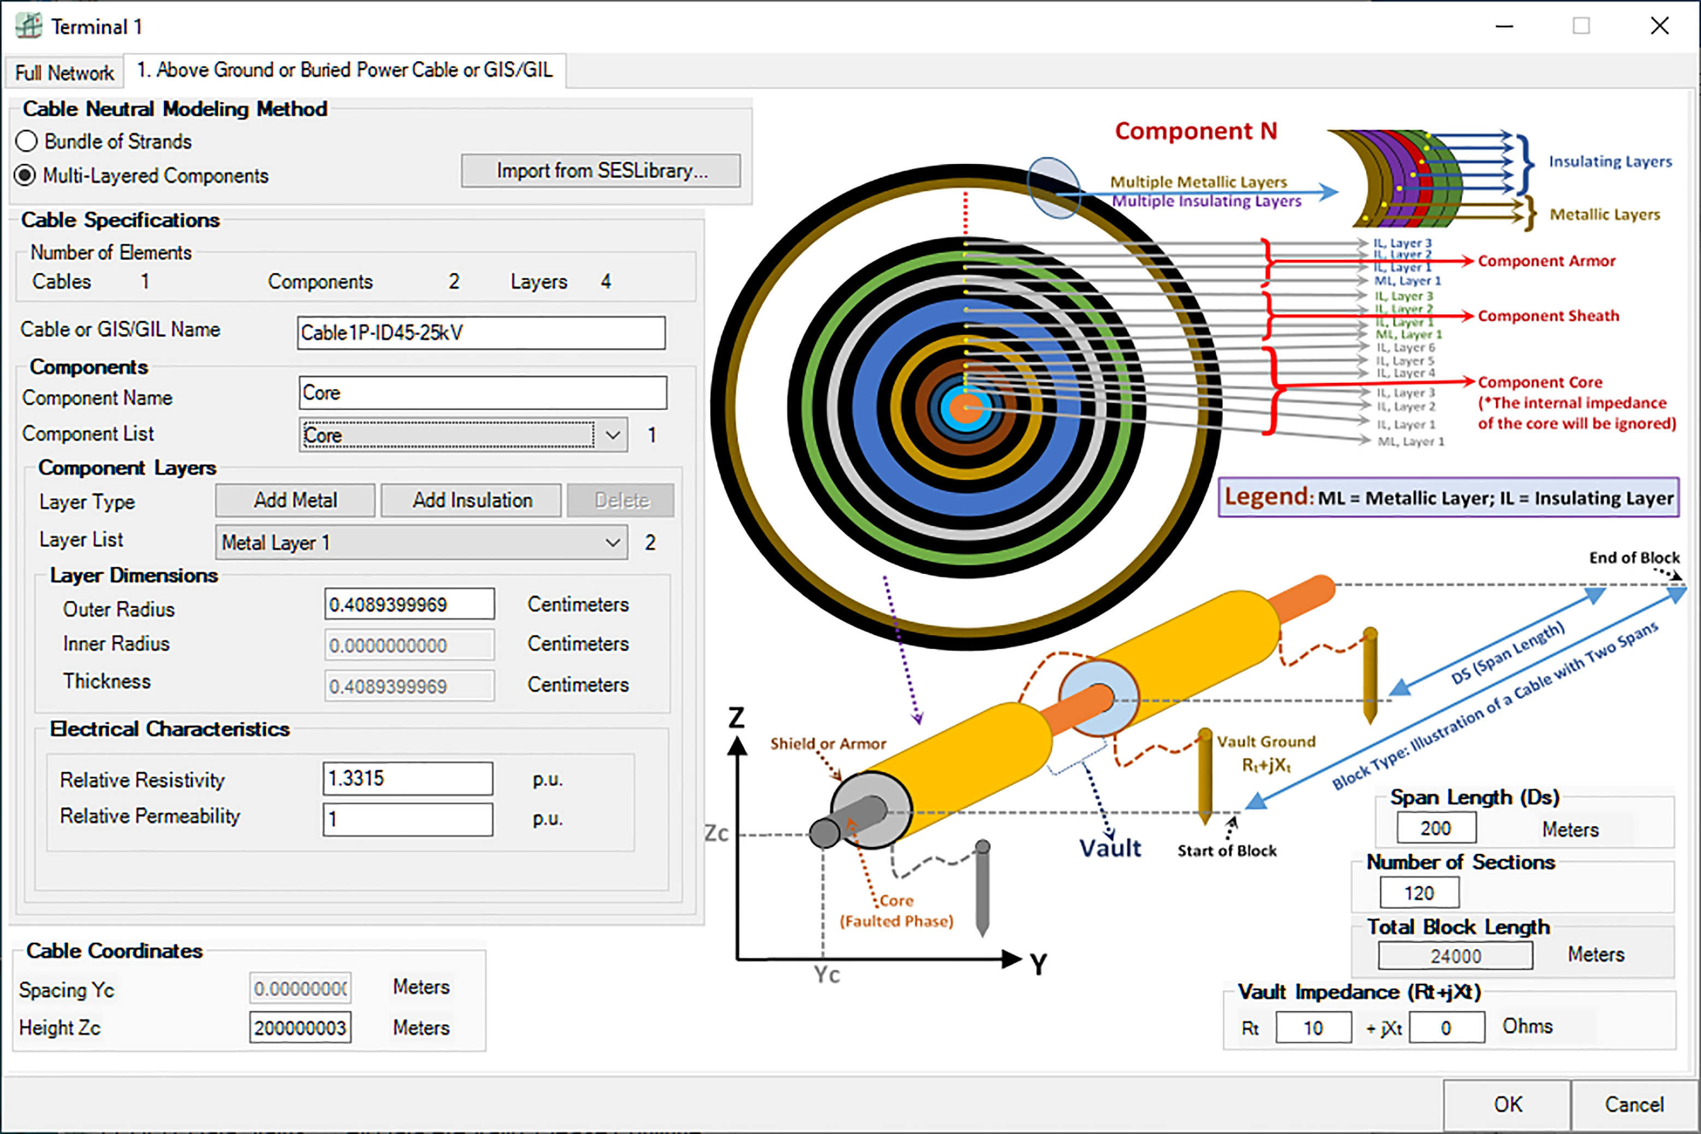1701x1134 pixels.
Task: Click the Cancel button
Action: 1634,1104
